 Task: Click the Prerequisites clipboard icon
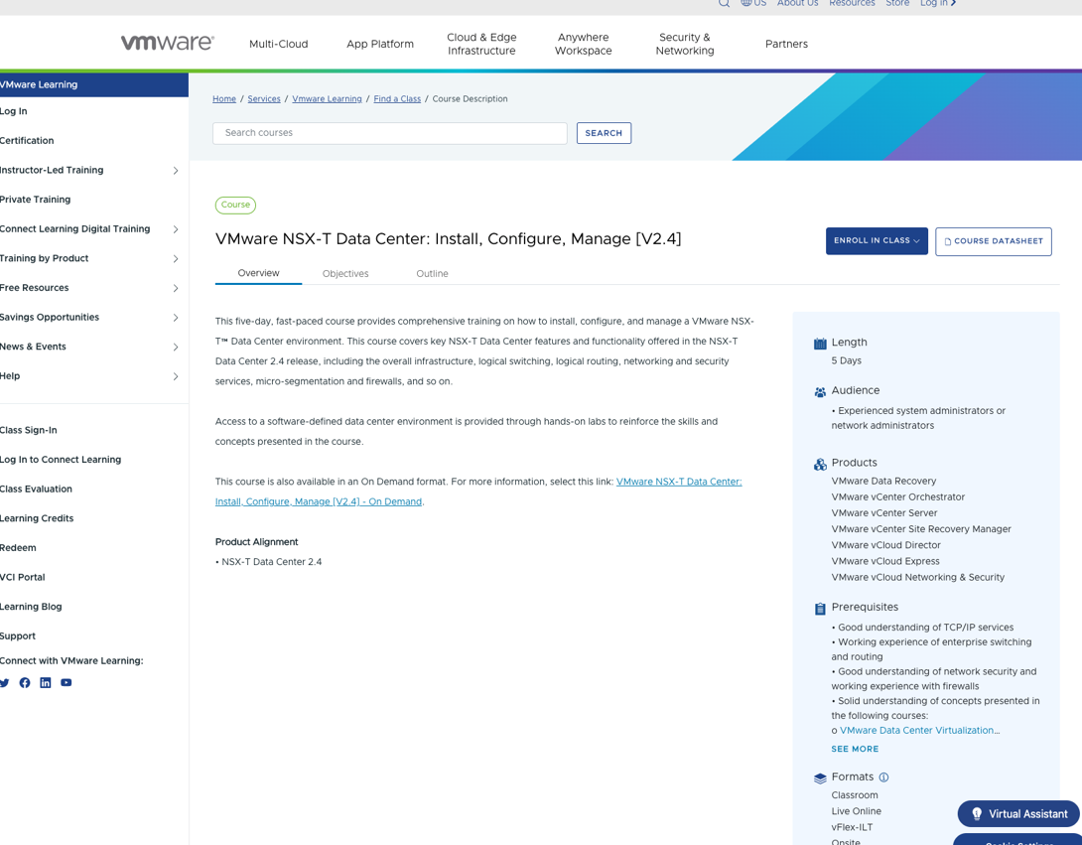click(x=820, y=609)
